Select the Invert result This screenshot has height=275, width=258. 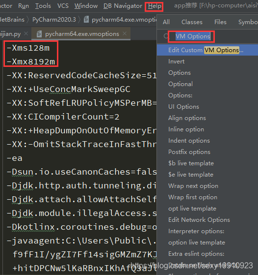coord(207,61)
